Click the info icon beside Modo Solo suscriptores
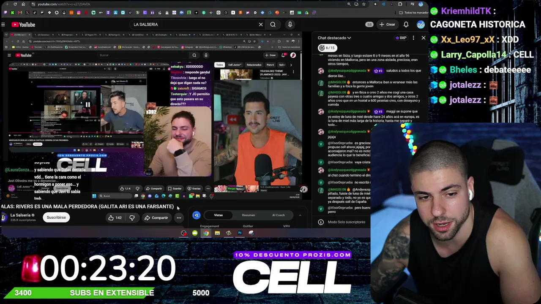 tap(321, 222)
